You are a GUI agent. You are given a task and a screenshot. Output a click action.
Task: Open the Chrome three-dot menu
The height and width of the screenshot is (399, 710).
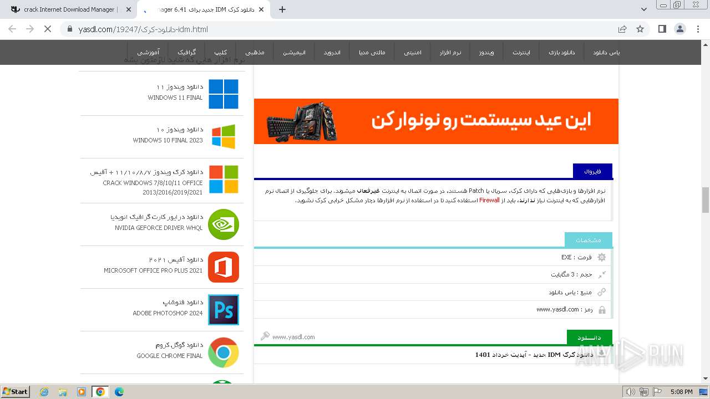(x=698, y=29)
